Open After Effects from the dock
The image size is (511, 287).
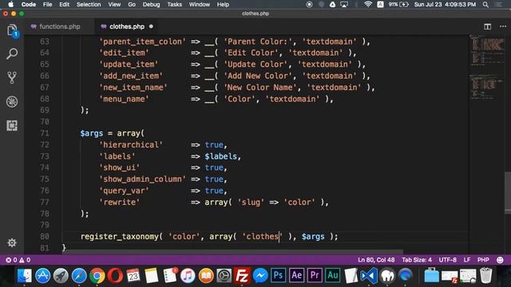[x=296, y=276]
